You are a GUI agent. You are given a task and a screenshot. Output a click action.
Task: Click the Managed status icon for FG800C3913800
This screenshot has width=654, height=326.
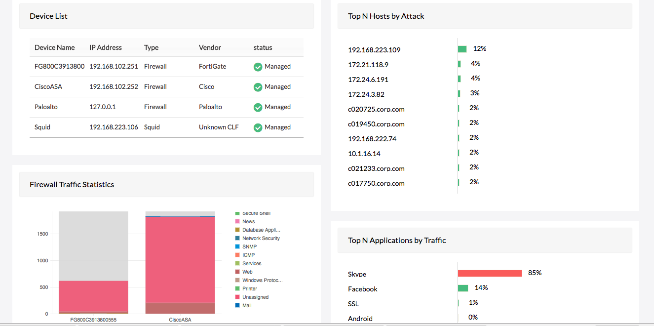(x=258, y=67)
